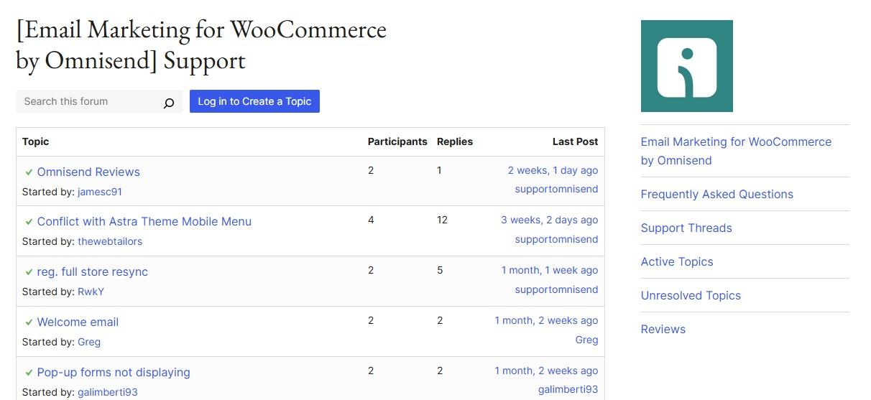Open the Welcome email topic
The image size is (871, 400).
pyautogui.click(x=78, y=322)
